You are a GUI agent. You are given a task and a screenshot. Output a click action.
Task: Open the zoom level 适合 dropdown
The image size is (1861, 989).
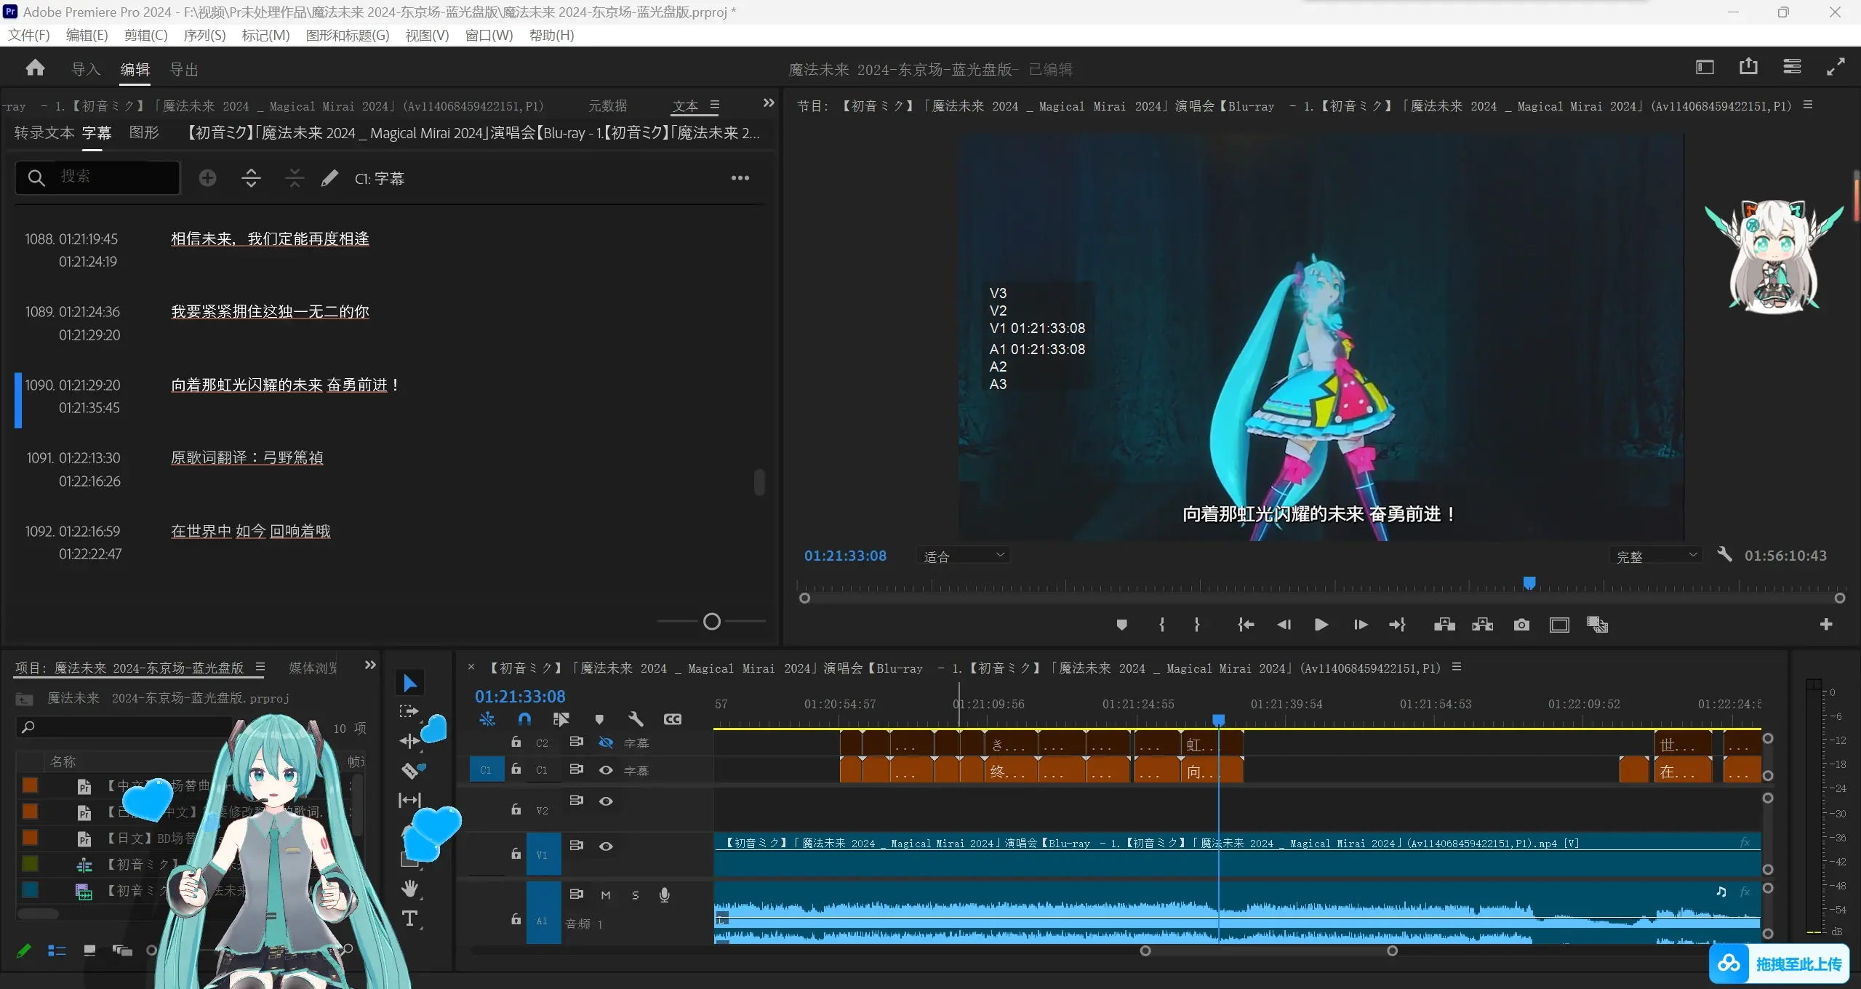(x=963, y=556)
